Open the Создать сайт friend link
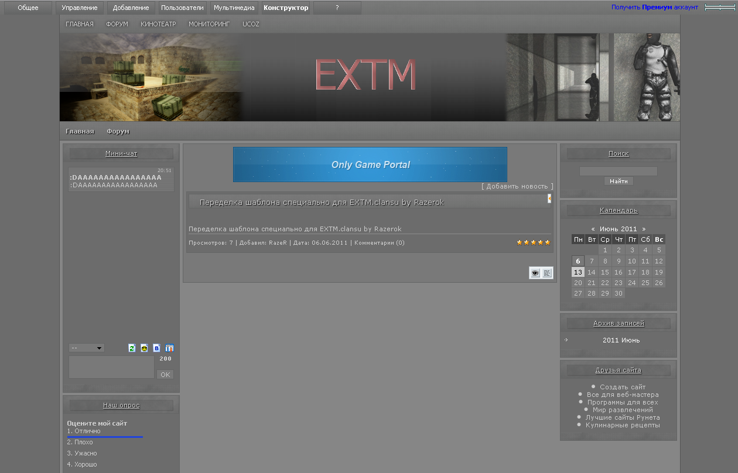Screen dimensions: 738x473 click(x=623, y=387)
